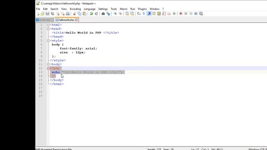Collapse the <html> fold on line 1
The width and height of the screenshot is (267, 150).
click(x=48, y=25)
